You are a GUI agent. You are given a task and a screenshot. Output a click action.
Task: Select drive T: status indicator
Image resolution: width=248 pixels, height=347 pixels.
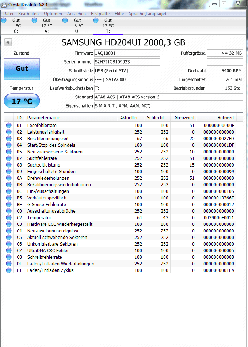pyautogui.click(x=96, y=20)
